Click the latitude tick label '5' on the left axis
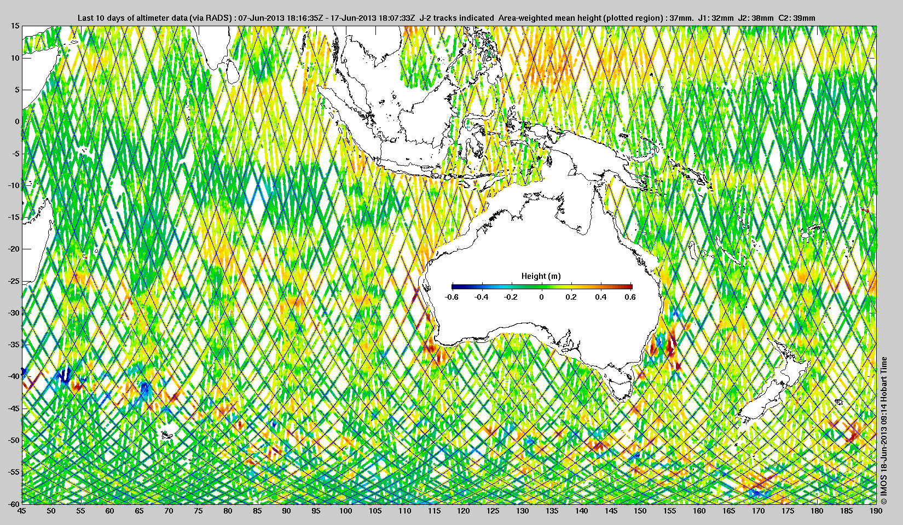Screen dimensions: 903x525 coord(18,90)
